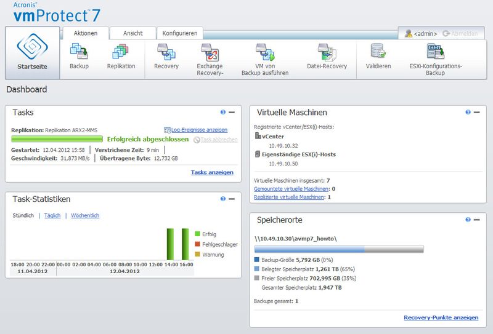Open ESXi-Konfigurations-Backup
The height and width of the screenshot is (334, 493).
pyautogui.click(x=436, y=51)
